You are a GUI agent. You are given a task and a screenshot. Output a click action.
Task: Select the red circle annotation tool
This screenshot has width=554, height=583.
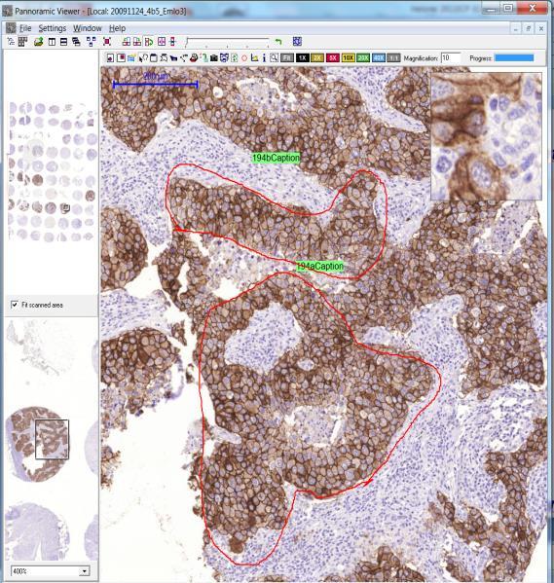(244, 58)
